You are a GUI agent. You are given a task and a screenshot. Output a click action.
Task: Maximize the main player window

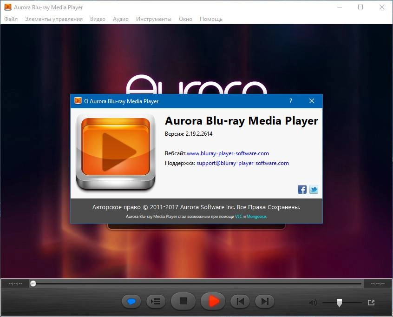(360, 7)
